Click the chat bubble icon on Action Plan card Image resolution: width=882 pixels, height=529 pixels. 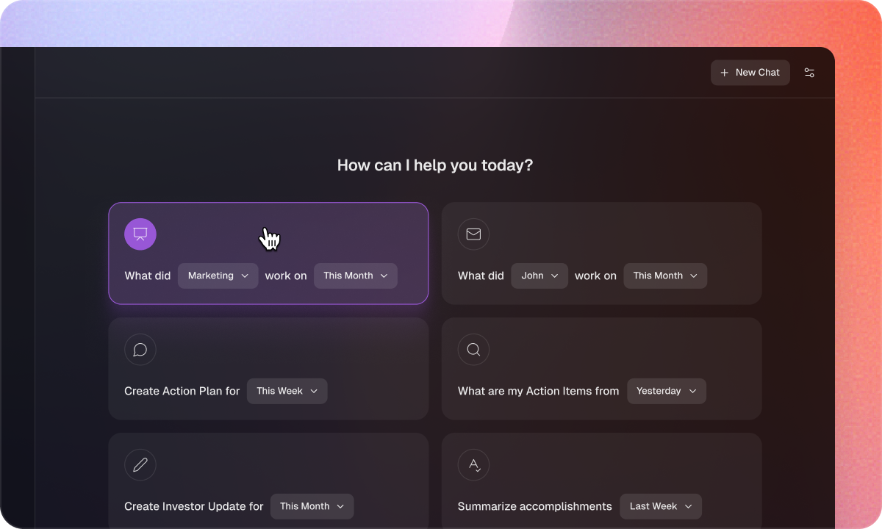tap(140, 349)
